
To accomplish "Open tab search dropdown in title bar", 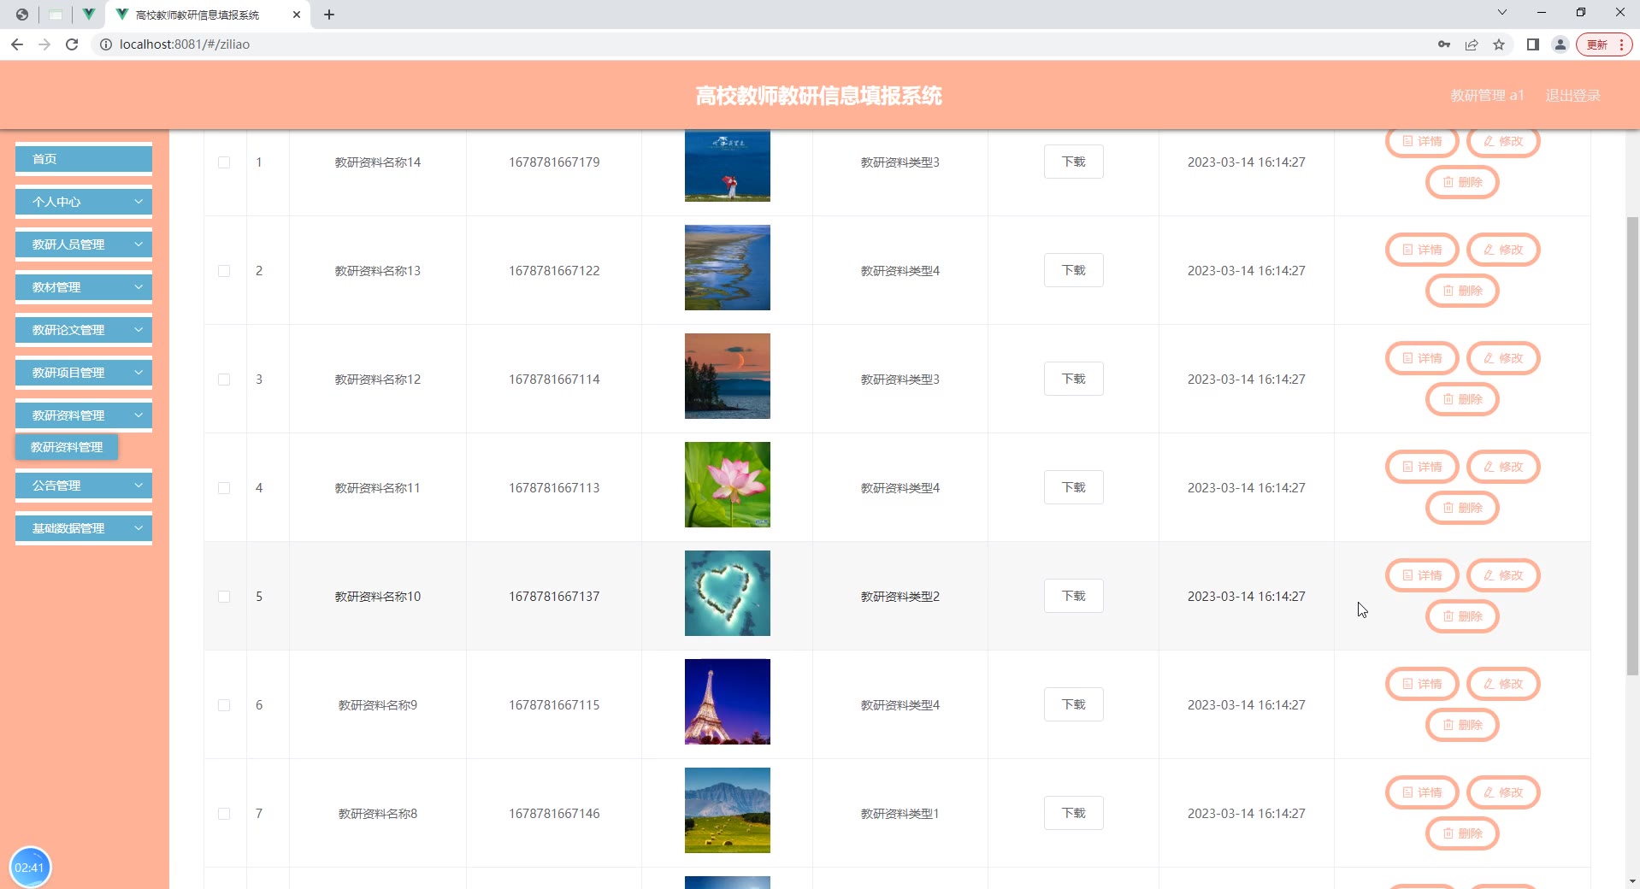I will 1502,12.
